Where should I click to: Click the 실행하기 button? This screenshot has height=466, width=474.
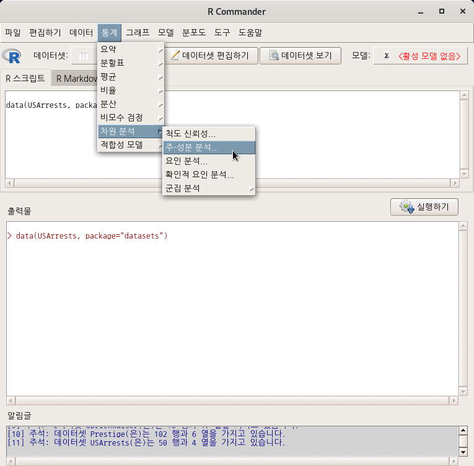click(424, 207)
